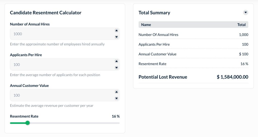Click the Resentment Rate row in summary table
The width and height of the screenshot is (258, 137).
pos(193,64)
